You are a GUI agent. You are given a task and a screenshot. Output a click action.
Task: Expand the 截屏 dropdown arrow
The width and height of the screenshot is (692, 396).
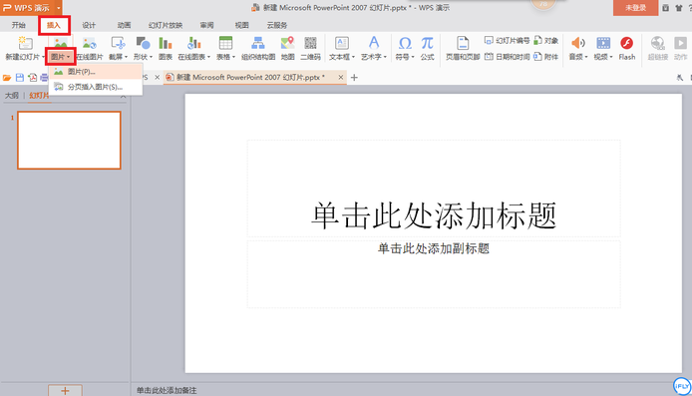tap(126, 57)
